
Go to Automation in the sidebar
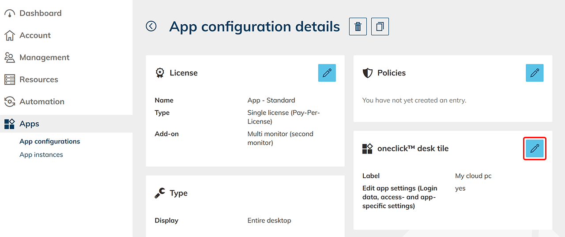41,102
